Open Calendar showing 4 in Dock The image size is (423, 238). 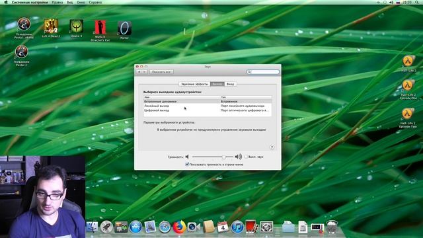click(223, 227)
